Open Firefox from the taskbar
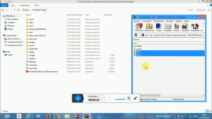 (x=48, y=116)
